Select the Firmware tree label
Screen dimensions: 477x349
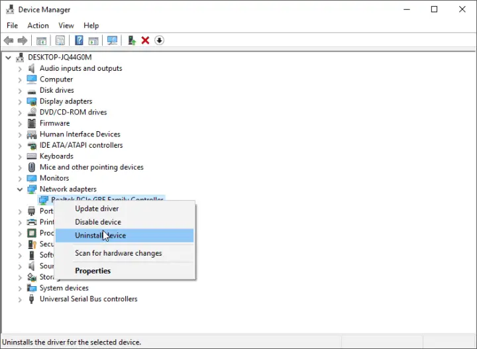pyautogui.click(x=55, y=123)
